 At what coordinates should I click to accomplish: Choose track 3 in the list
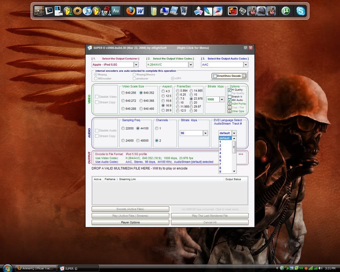coord(225,149)
